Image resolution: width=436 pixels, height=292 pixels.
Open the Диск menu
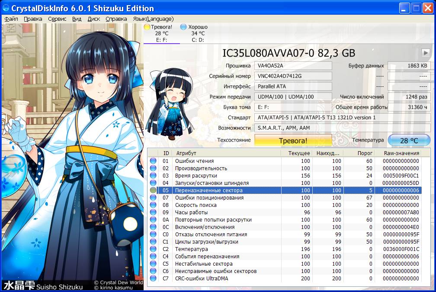(x=93, y=19)
